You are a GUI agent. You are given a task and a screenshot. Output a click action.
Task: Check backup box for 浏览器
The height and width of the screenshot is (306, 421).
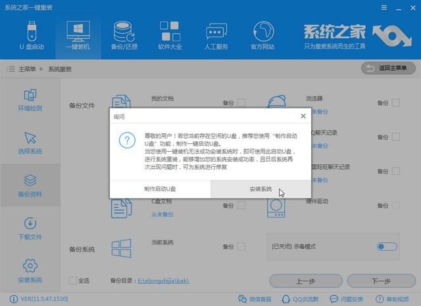(396, 102)
